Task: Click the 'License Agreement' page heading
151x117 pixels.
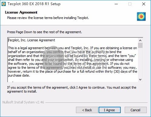Action: (x=21, y=12)
